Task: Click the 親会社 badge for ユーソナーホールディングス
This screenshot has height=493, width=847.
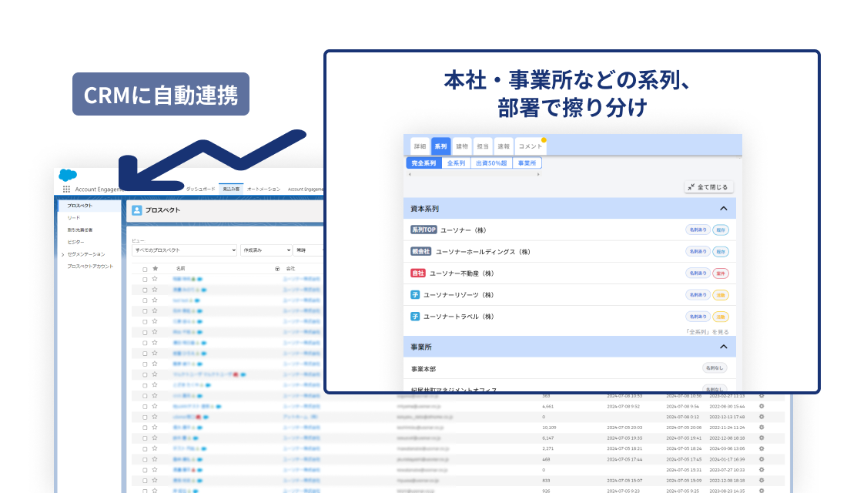Action: [x=420, y=251]
